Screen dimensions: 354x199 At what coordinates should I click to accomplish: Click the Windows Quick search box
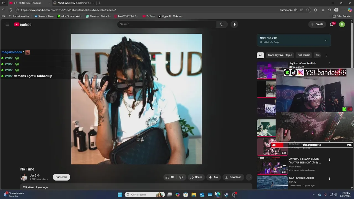pos(145,195)
